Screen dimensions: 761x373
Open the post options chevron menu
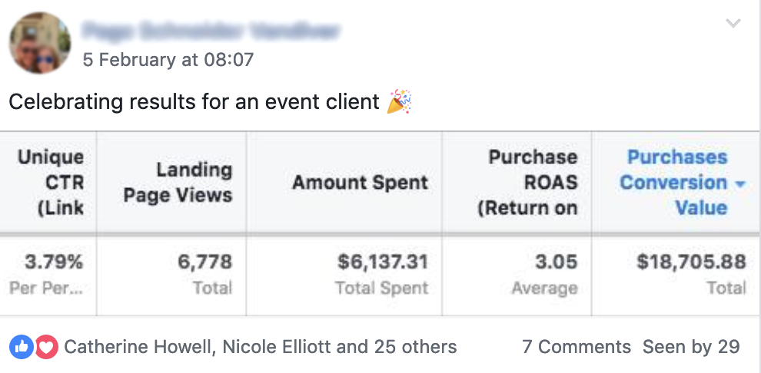[733, 24]
